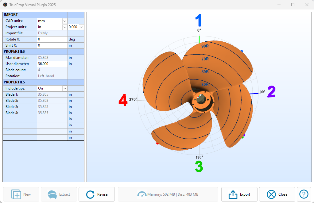The image size is (314, 203).
Task: Click the red blade number 4 marker
Action: click(123, 100)
